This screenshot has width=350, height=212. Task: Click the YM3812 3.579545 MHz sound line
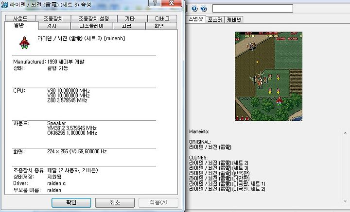click(x=72, y=128)
